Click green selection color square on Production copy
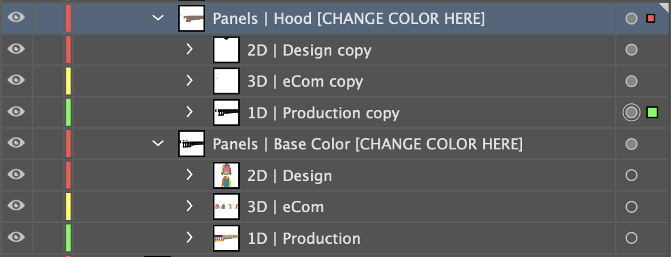The width and height of the screenshot is (671, 257). pos(652,112)
